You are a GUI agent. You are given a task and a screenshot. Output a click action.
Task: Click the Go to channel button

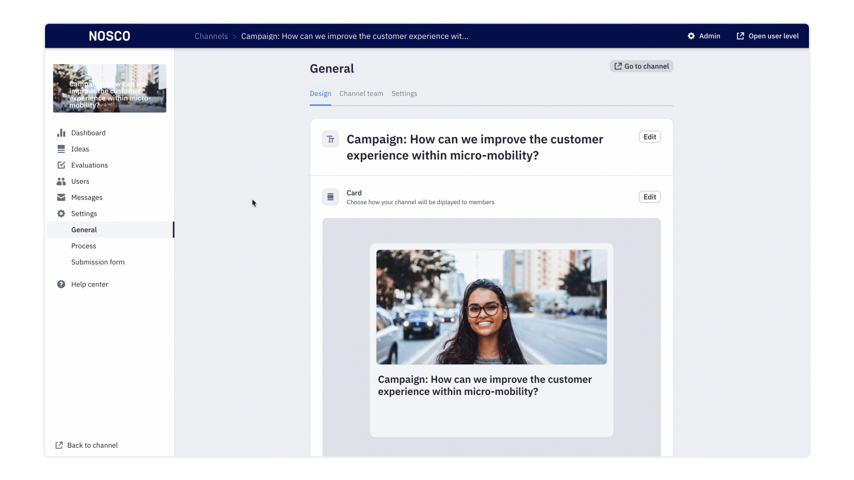coord(641,66)
